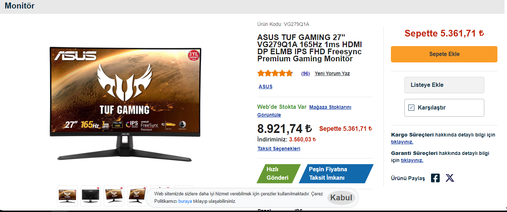
Task: Share product via X icon
Action: [450, 178]
